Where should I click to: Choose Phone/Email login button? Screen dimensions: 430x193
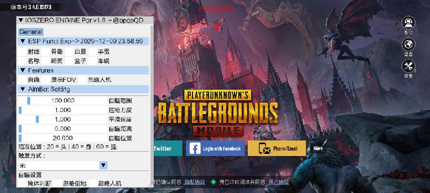tap(277, 149)
